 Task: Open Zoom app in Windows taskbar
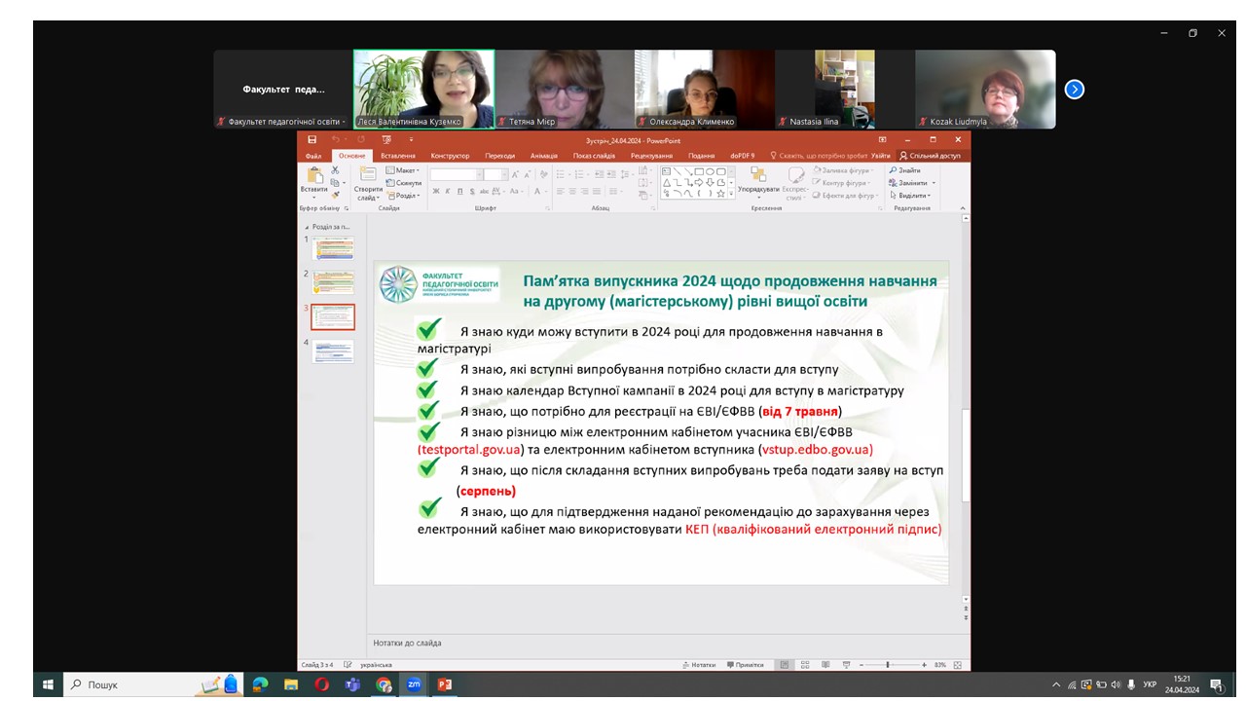pos(414,685)
